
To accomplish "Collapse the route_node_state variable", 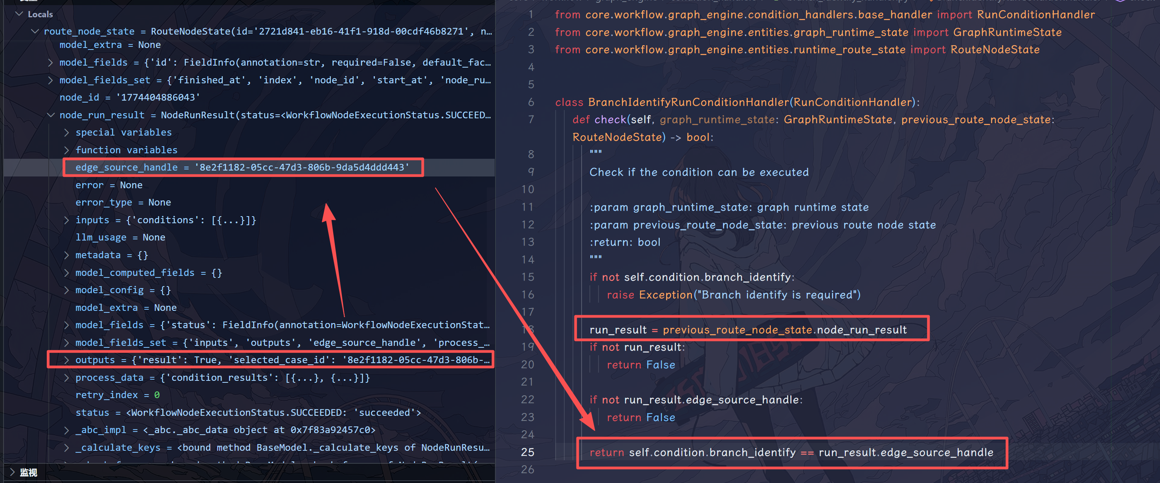I will [35, 31].
